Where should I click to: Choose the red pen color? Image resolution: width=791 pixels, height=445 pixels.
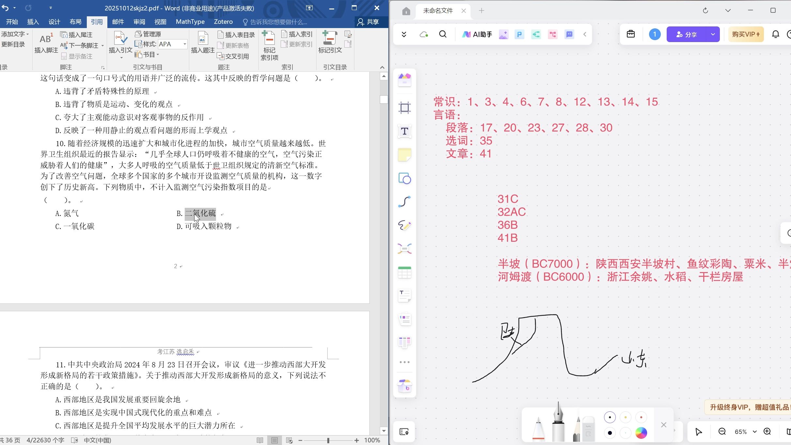[x=641, y=417]
